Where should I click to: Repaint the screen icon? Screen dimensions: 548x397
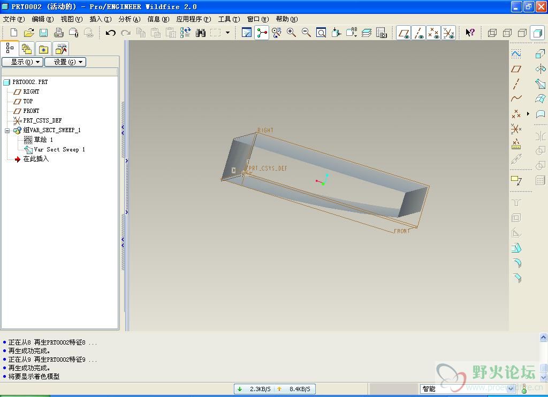point(246,33)
